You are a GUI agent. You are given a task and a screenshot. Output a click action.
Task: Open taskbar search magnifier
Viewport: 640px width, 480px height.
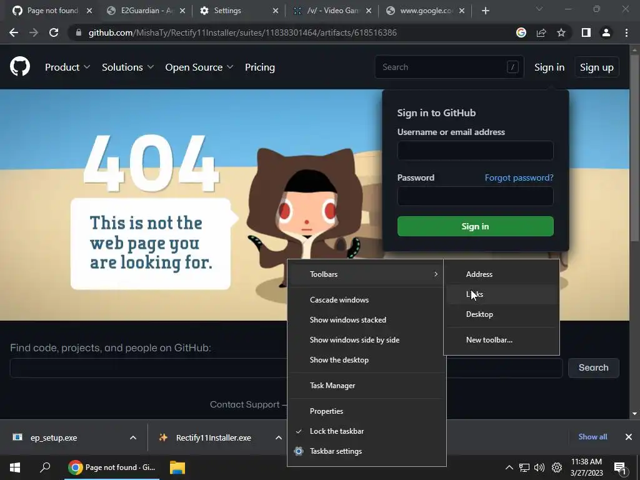pos(45,467)
